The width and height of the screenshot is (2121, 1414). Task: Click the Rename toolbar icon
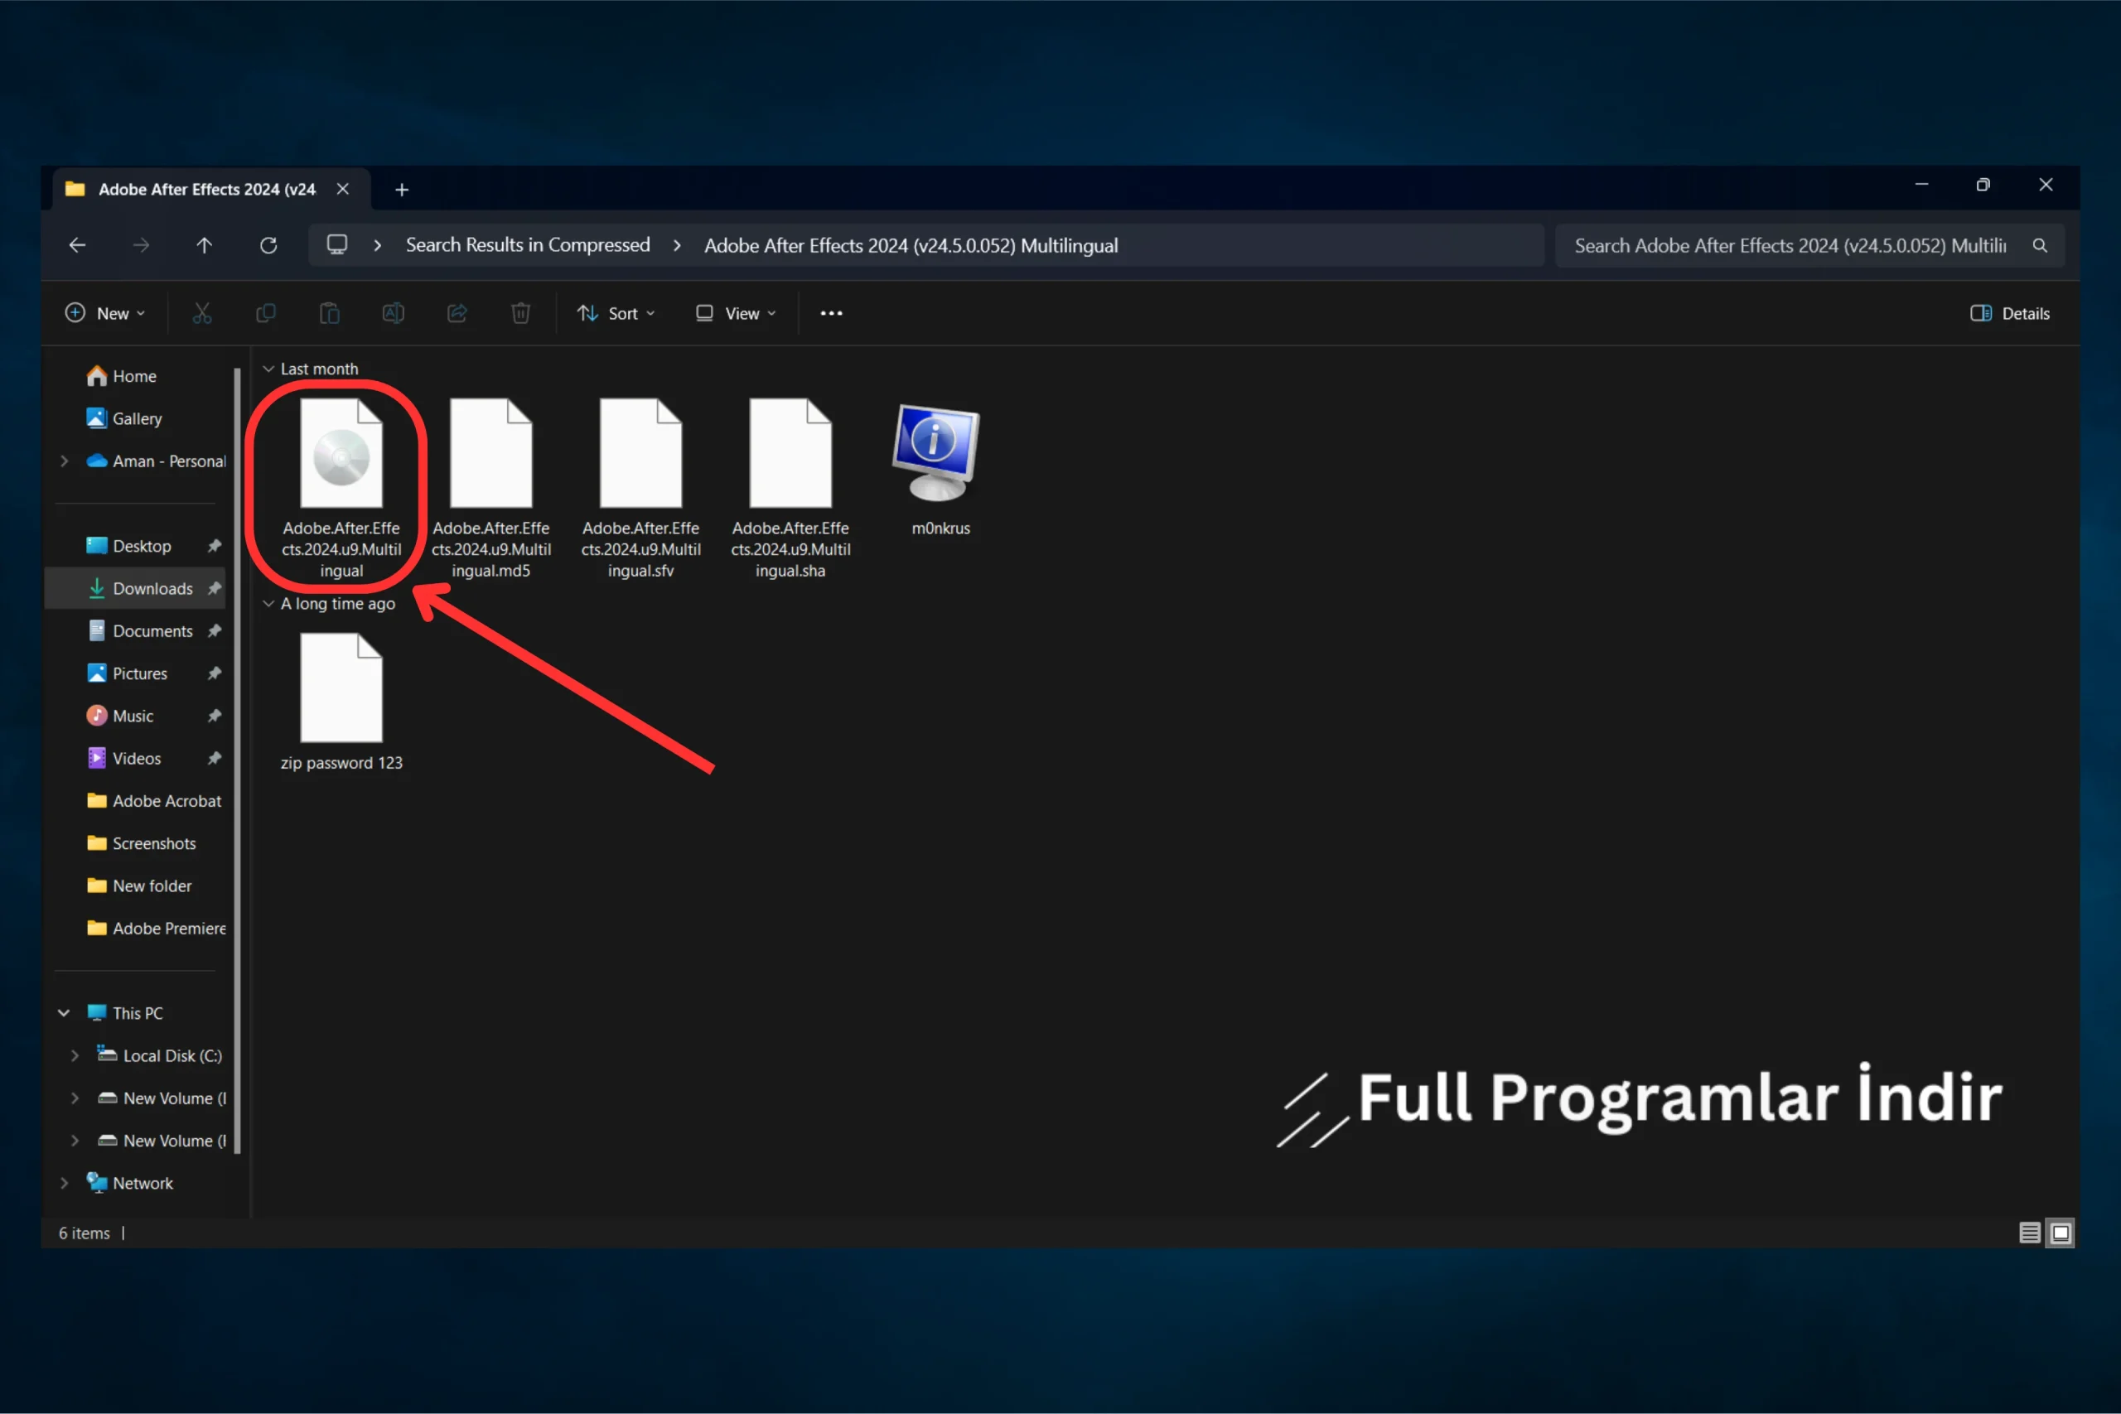[394, 313]
